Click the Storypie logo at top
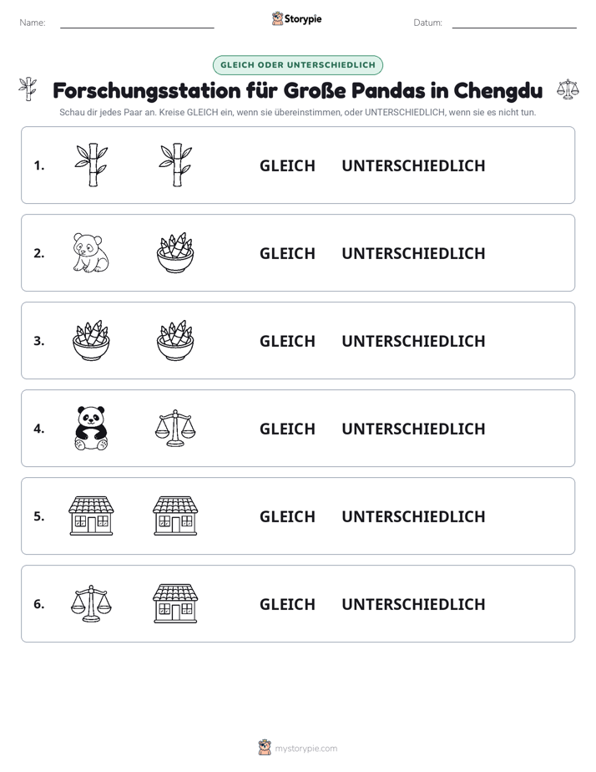 click(x=296, y=18)
